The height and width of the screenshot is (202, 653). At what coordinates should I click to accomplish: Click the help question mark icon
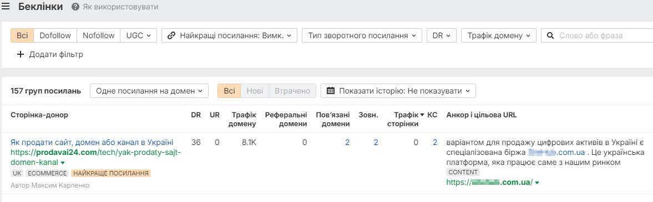coord(75,7)
